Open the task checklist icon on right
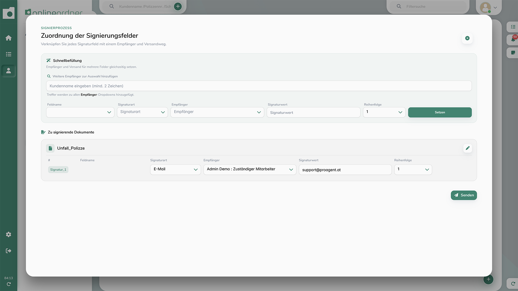 (x=513, y=27)
